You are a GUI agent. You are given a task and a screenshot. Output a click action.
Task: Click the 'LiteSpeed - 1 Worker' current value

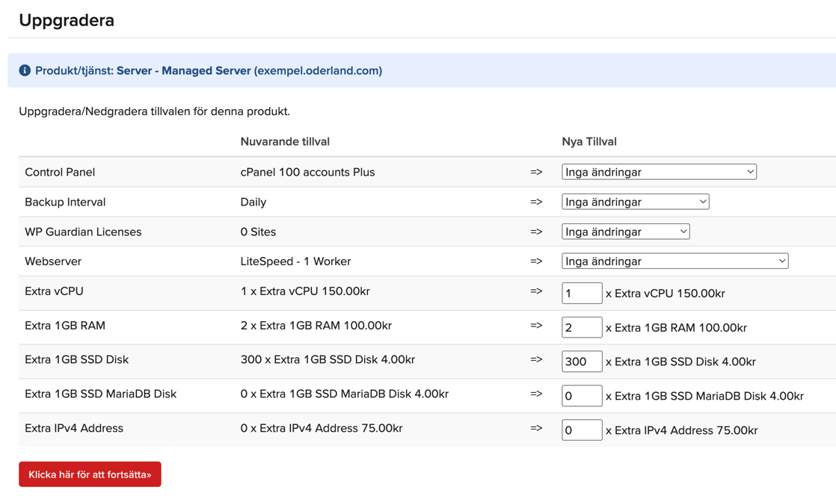(x=295, y=261)
